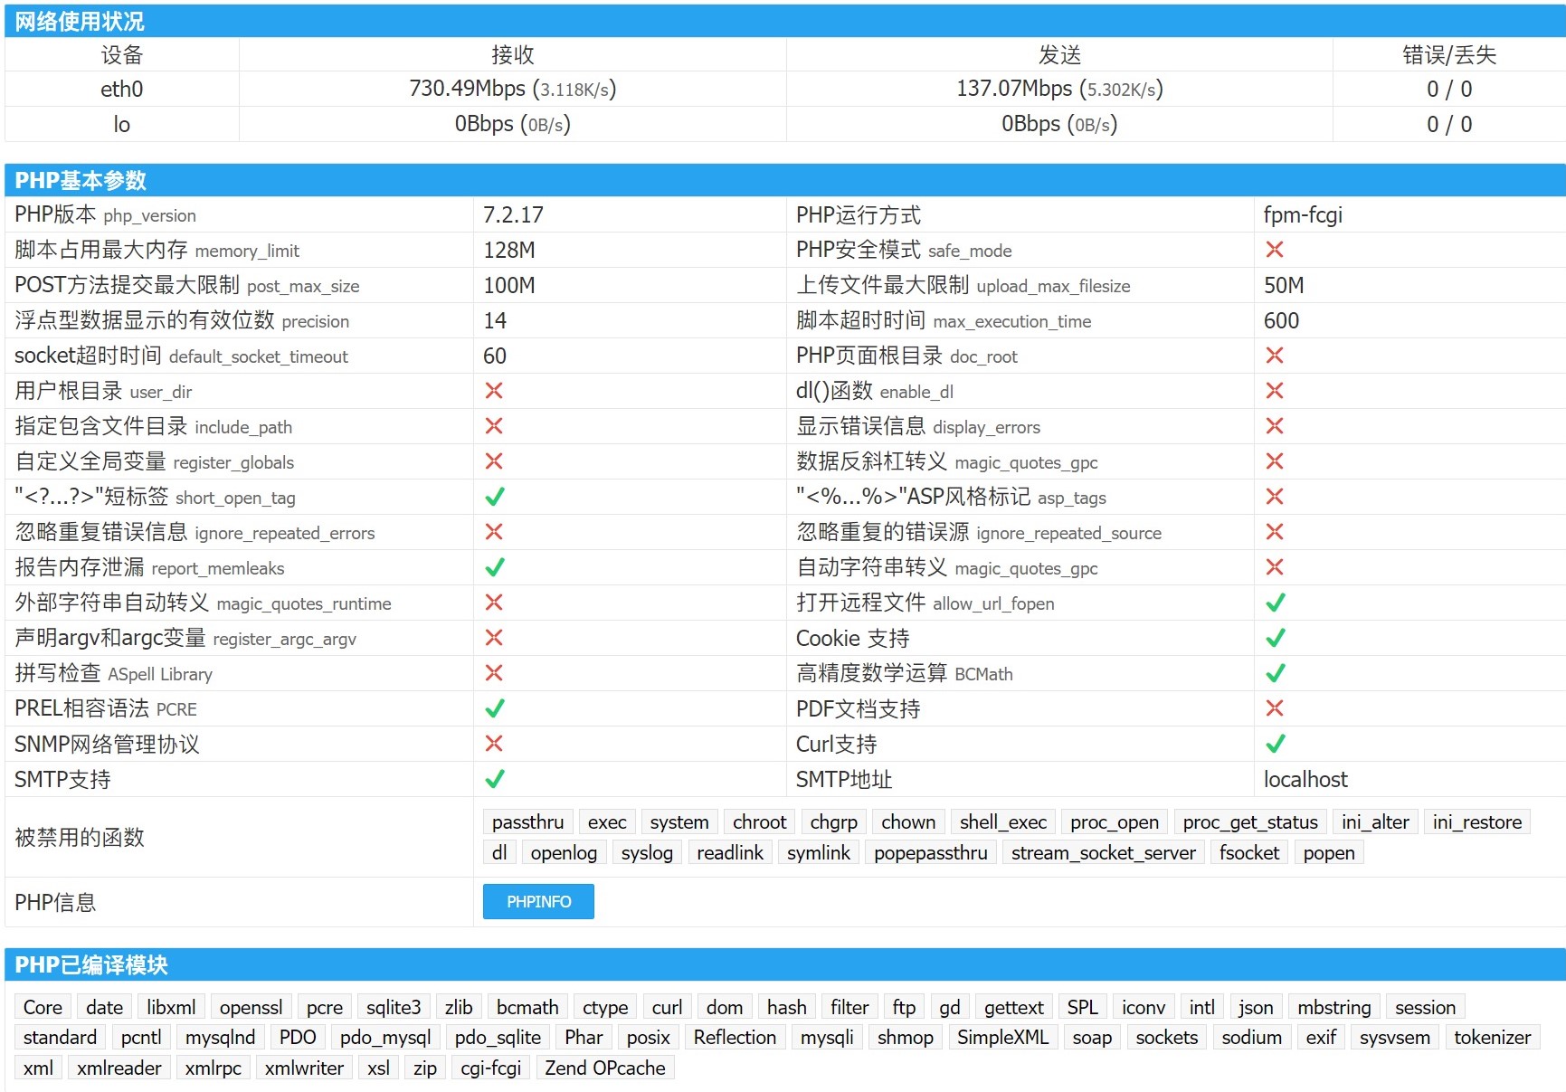Click the red X for PDF文档支持
Viewport: 1566px width, 1092px height.
point(1274,708)
